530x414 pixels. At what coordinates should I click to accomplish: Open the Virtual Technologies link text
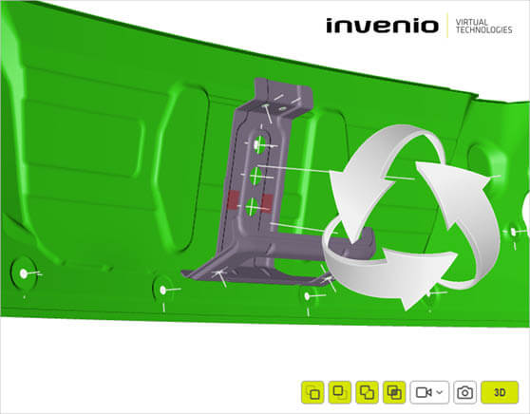[x=483, y=26]
